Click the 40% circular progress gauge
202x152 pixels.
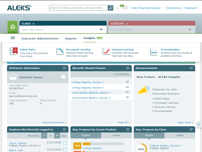(141, 149)
